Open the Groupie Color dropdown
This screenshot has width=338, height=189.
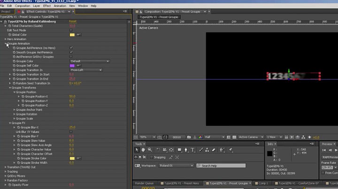pos(90,61)
